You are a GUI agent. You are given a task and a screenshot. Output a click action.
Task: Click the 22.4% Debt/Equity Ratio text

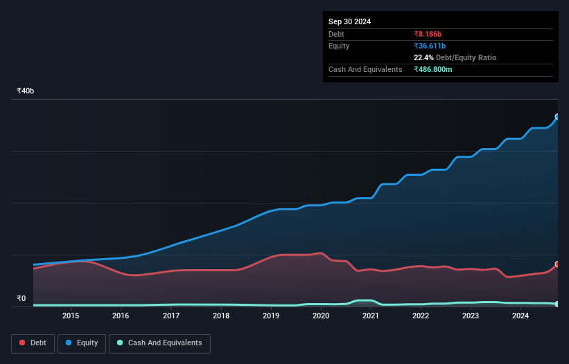pyautogui.click(x=455, y=57)
